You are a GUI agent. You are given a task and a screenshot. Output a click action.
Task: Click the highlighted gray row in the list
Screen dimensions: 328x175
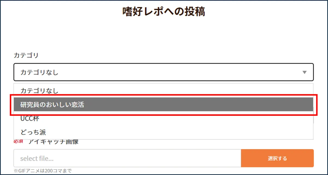163,105
